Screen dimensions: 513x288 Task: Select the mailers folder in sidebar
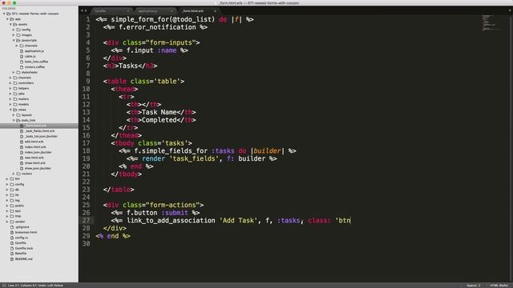23,99
